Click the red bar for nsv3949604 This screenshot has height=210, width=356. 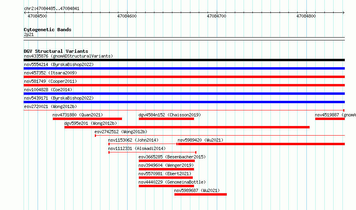pos(166,169)
